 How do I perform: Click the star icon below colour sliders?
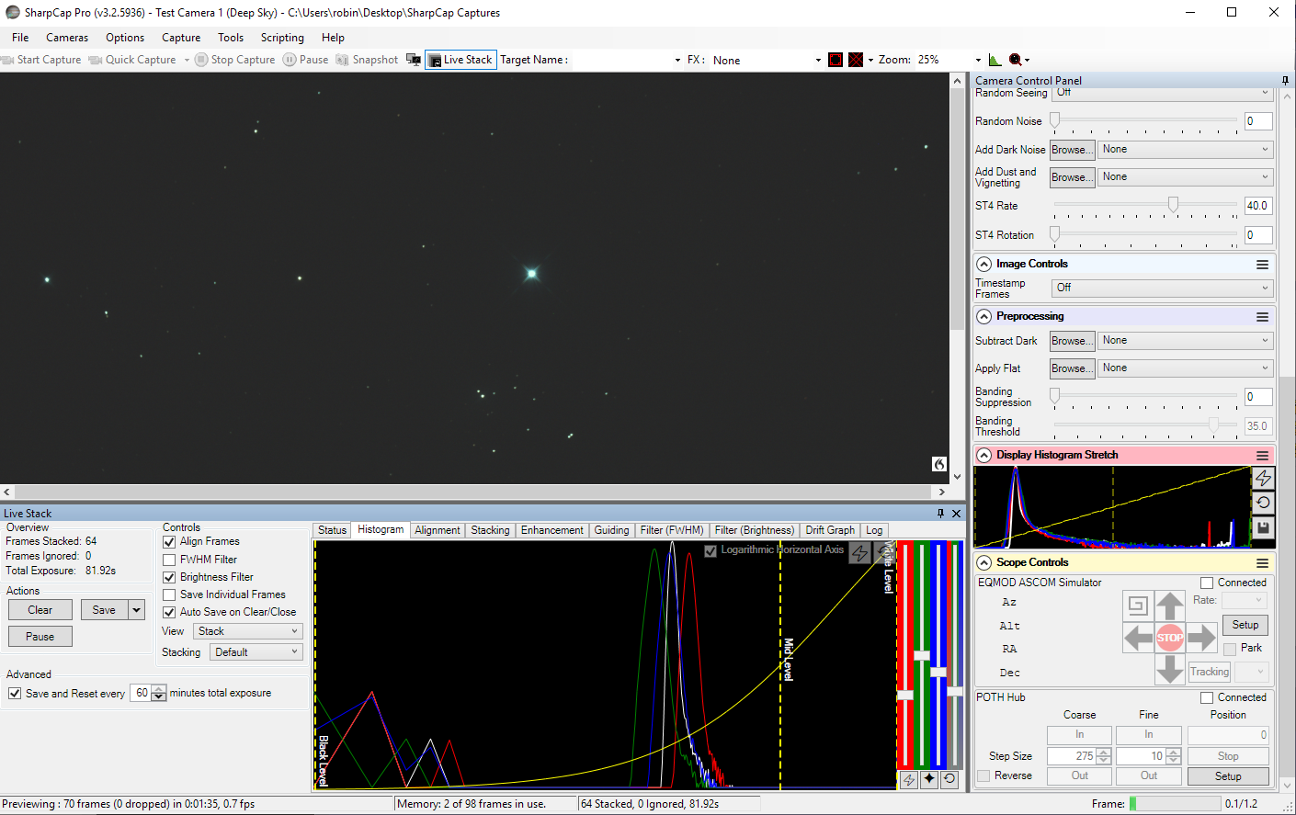929,779
